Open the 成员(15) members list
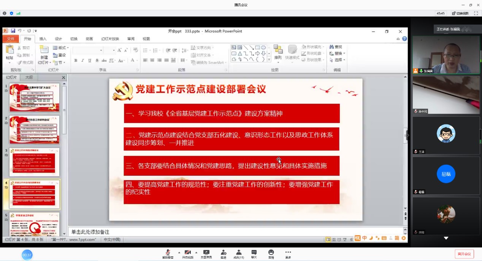The height and width of the screenshot is (261, 482). coord(238,253)
